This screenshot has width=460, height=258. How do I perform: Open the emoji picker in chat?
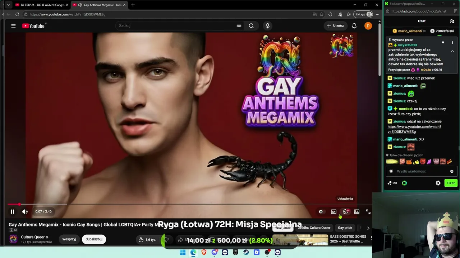tap(452, 171)
